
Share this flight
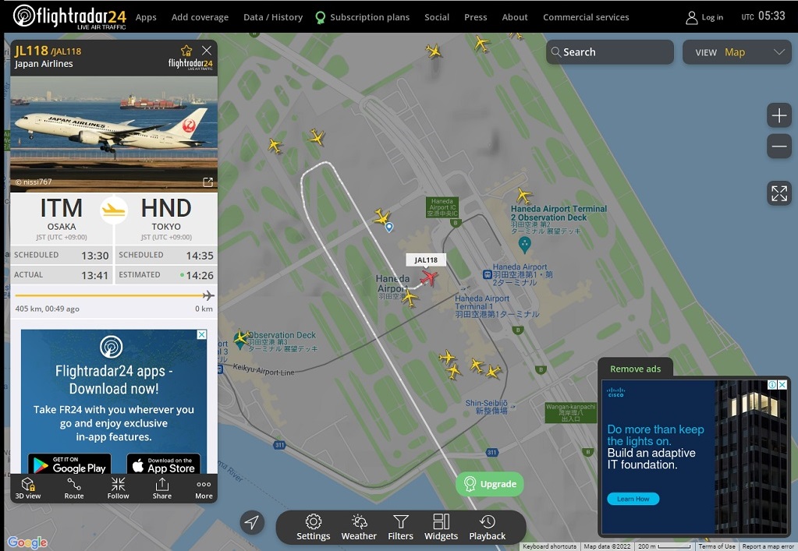pos(161,489)
